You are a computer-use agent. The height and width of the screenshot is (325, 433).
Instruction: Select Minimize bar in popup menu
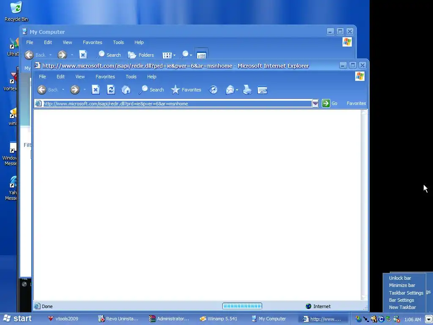[402, 285]
